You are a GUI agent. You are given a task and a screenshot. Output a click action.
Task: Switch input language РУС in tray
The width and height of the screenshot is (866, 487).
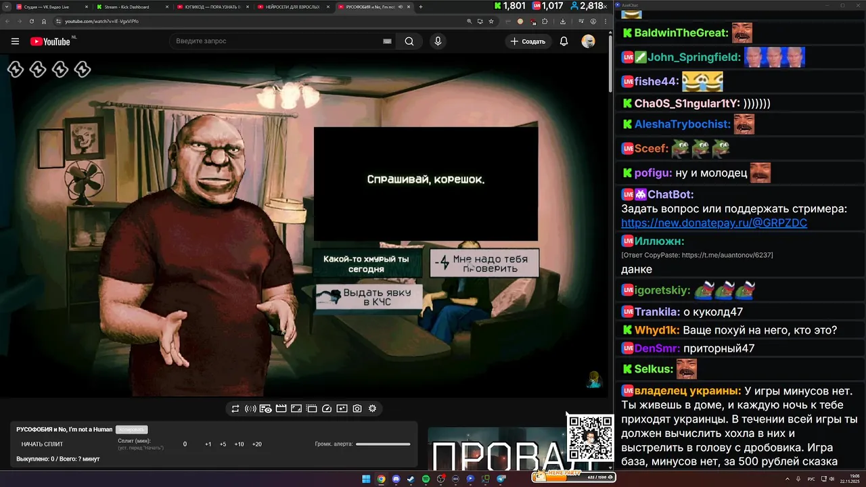coord(811,479)
